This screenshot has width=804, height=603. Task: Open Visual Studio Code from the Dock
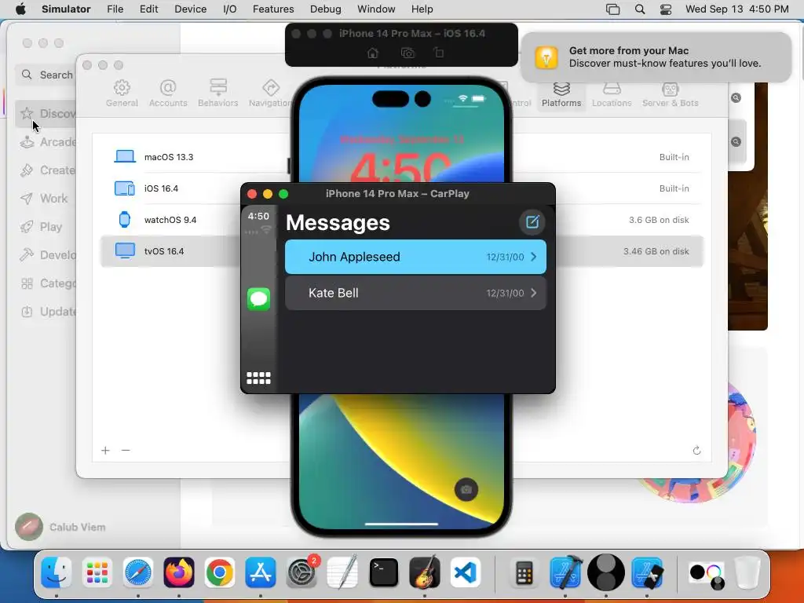coord(466,572)
